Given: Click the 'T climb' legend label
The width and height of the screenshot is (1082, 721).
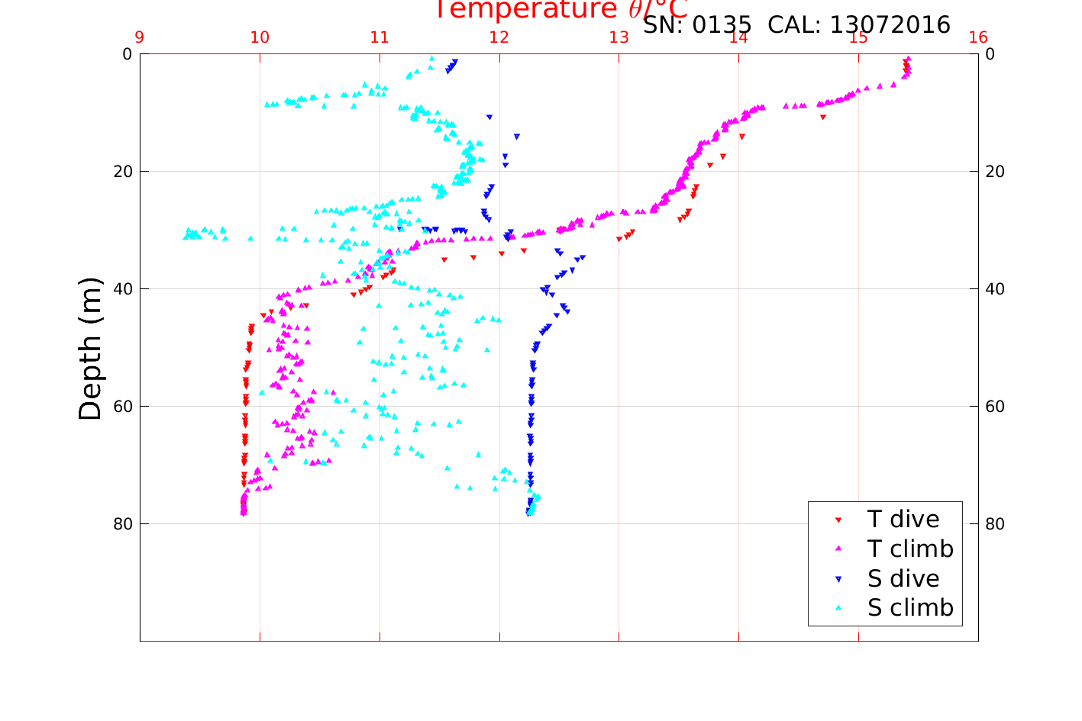Looking at the screenshot, I should pos(910,549).
